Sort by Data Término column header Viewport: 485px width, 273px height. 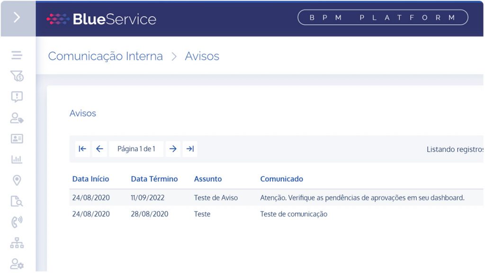(x=154, y=179)
